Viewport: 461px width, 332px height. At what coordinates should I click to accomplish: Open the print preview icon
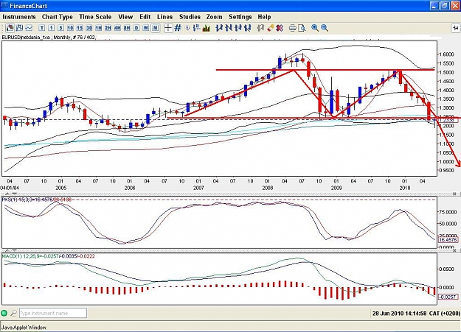tap(302, 28)
